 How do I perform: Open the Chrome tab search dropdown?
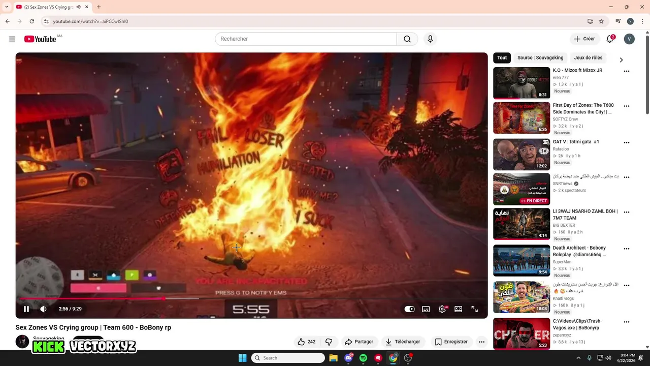[7, 7]
